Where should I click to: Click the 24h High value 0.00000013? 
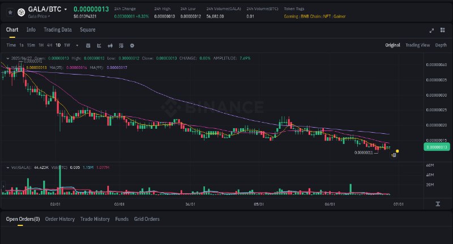[x=164, y=16]
